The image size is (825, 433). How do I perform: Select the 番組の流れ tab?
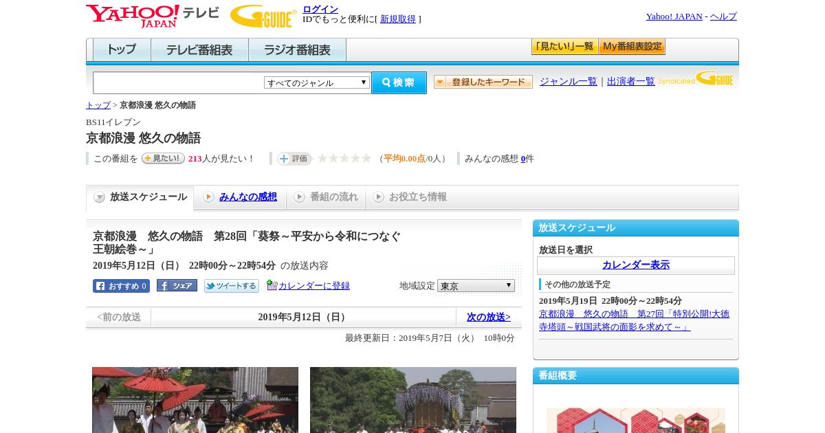click(x=326, y=197)
